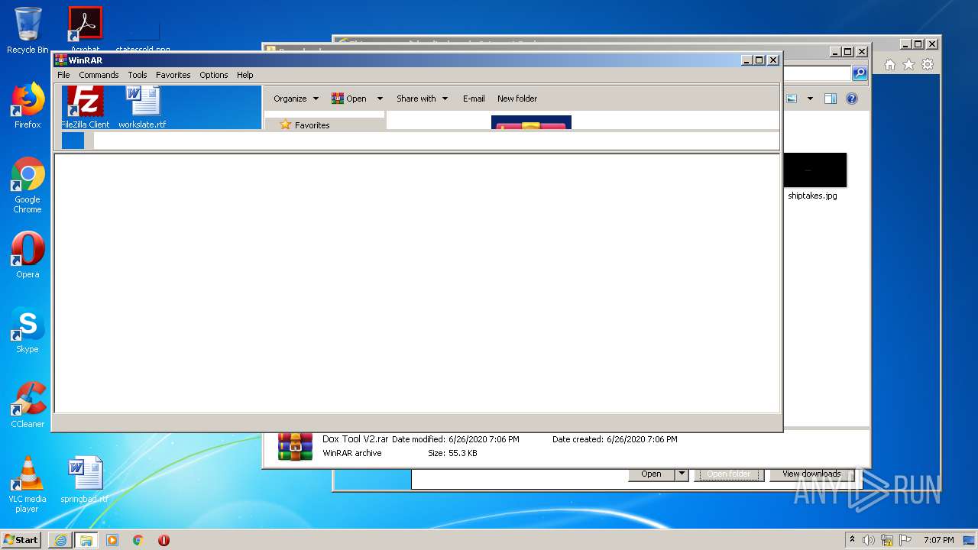The width and height of the screenshot is (978, 550).
Task: Click the Internet Explorer Favorites star icon
Action: pos(908,65)
